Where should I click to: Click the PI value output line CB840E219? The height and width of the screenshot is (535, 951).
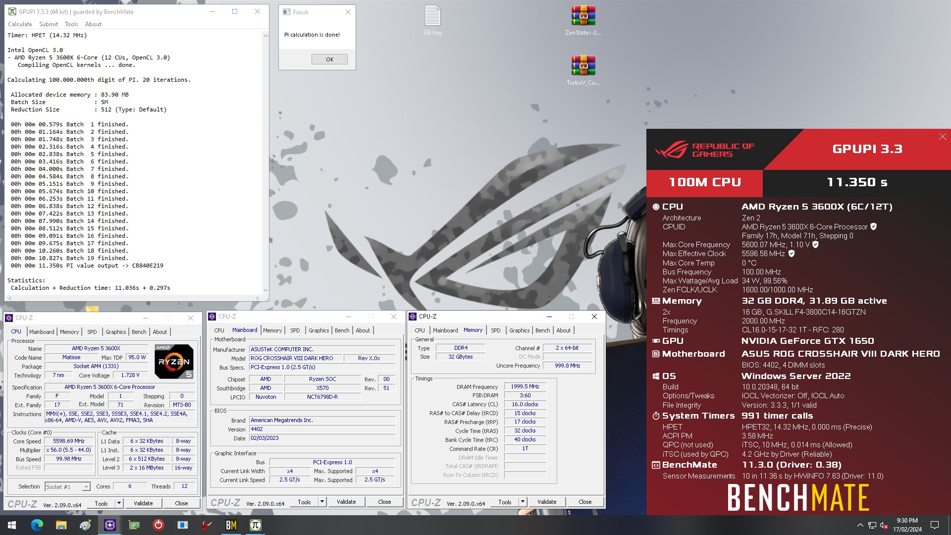pyautogui.click(x=87, y=266)
